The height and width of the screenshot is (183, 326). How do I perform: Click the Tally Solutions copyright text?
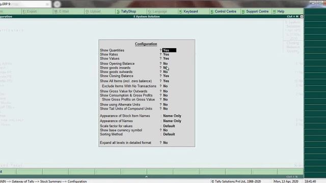tap(236, 181)
